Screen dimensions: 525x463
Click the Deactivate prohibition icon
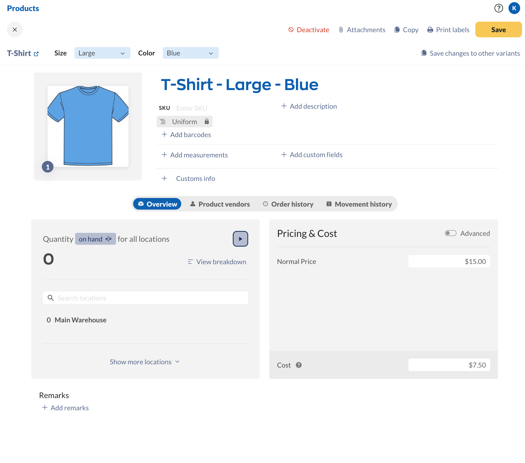pyautogui.click(x=291, y=30)
